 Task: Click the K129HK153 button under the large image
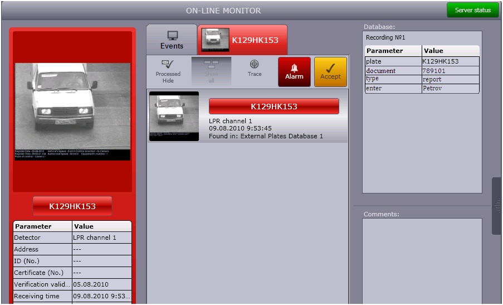(x=72, y=206)
